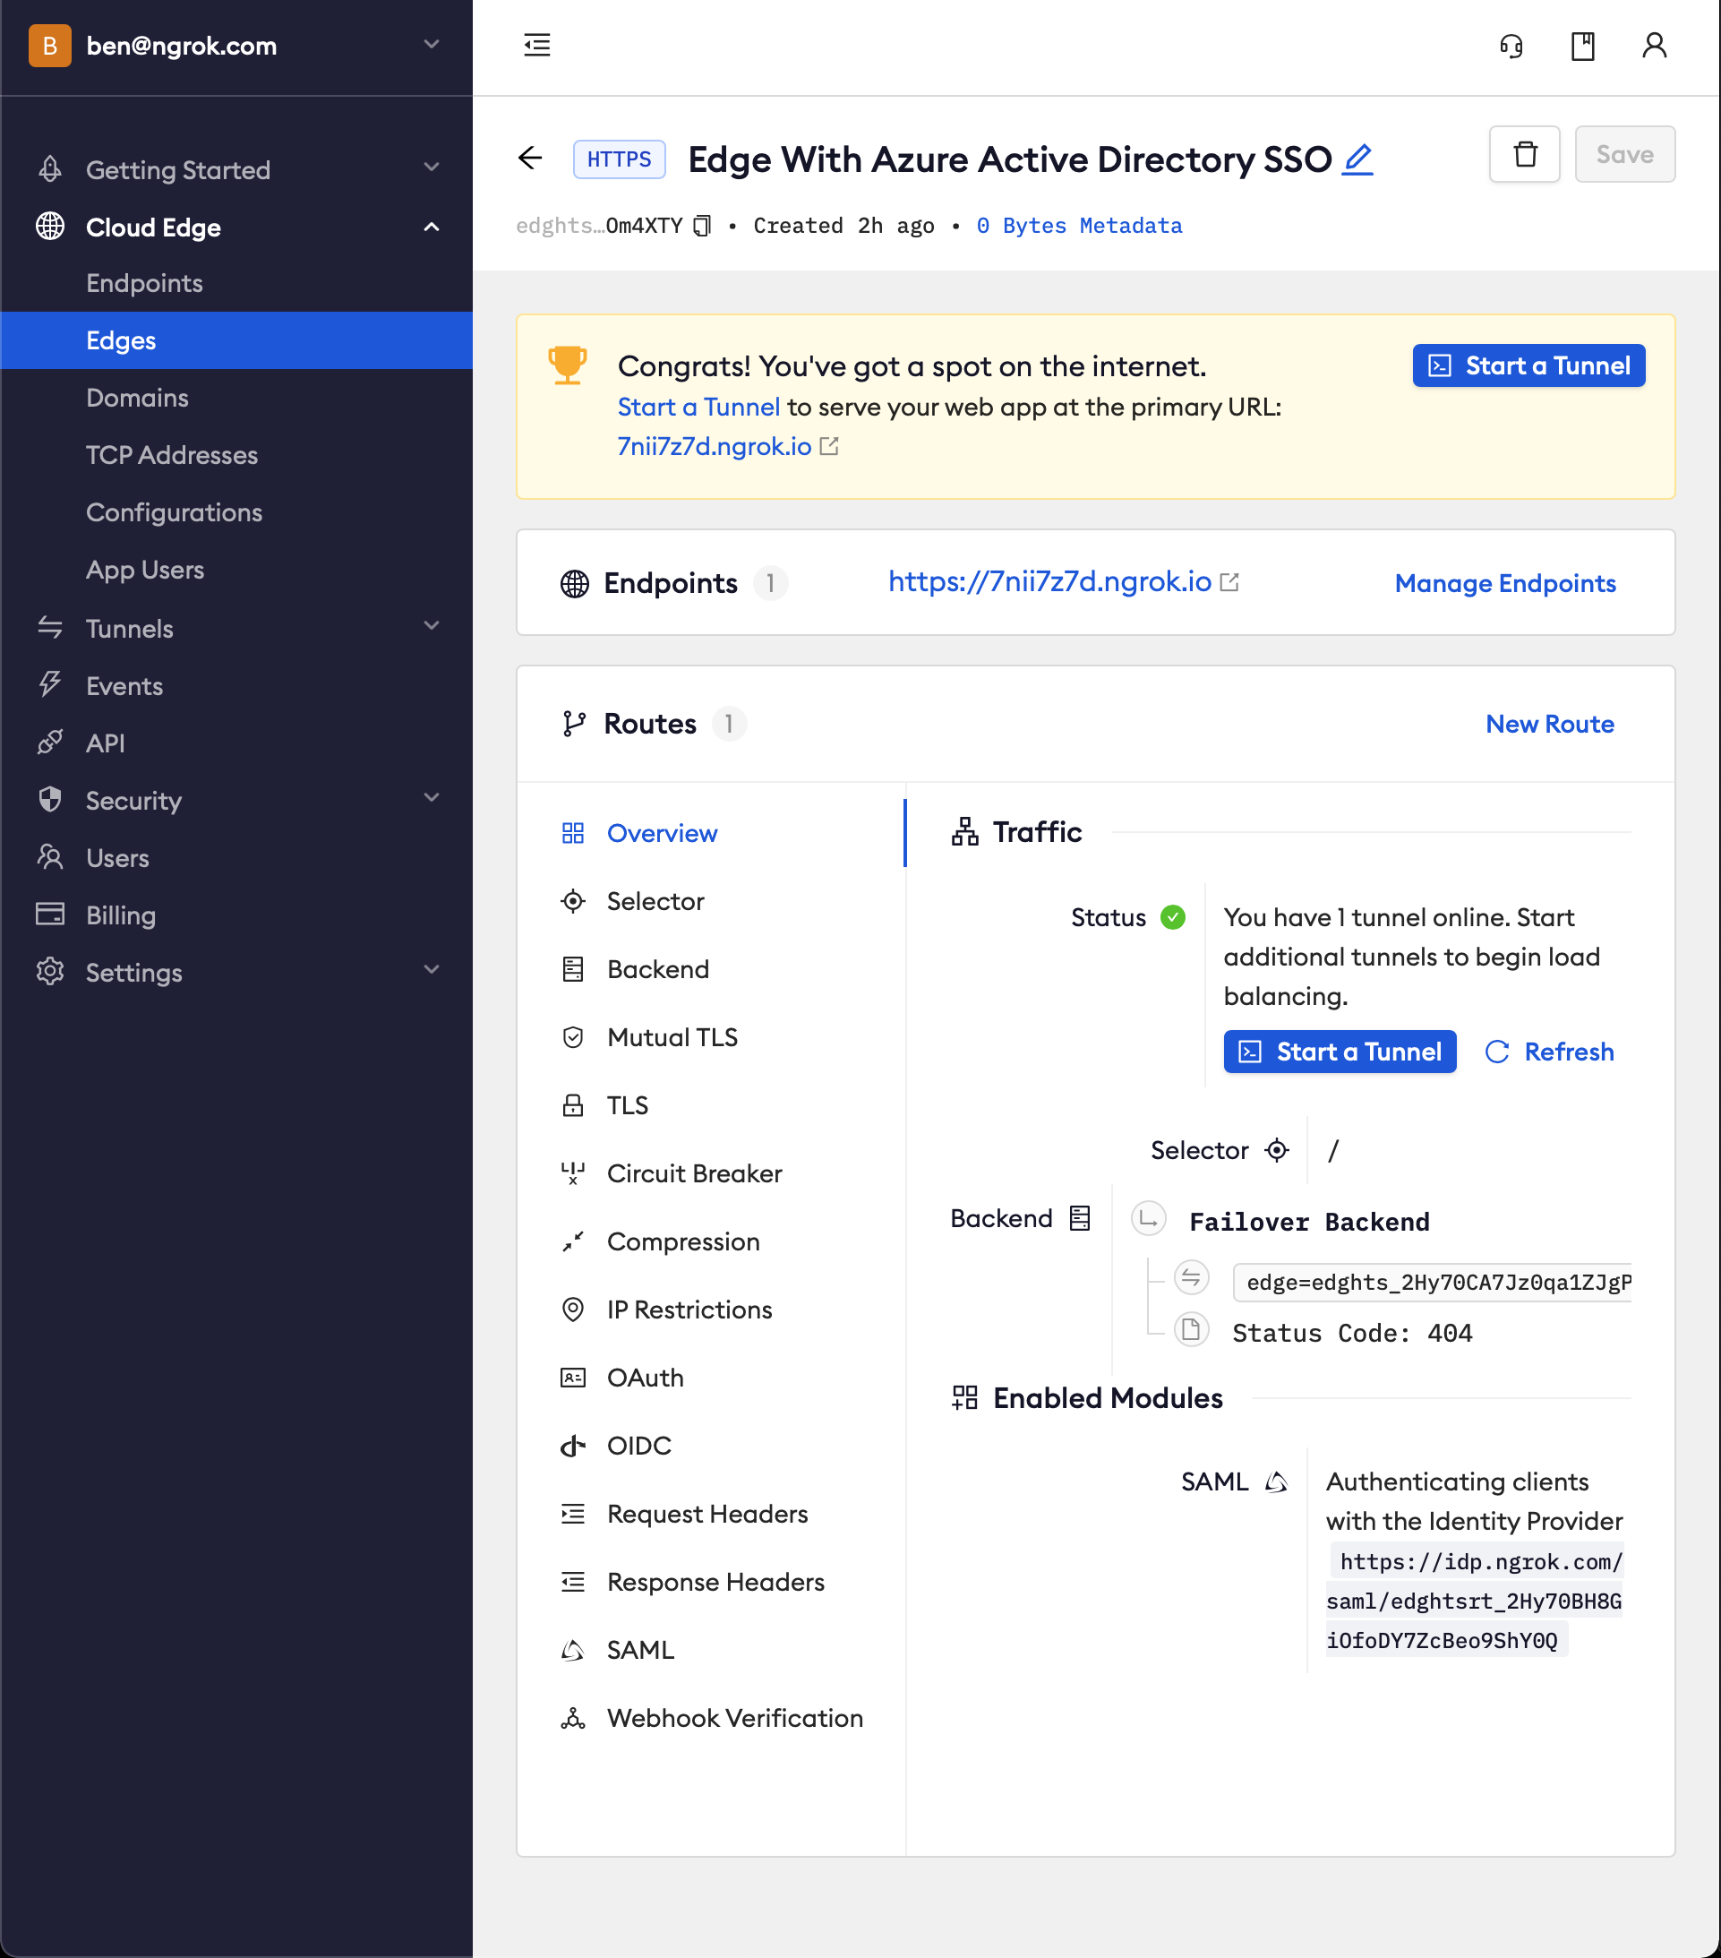Expand Settings section chevron
1721x1958 pixels.
click(432, 969)
